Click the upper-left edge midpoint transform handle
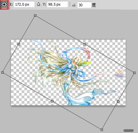Screen dimensions: 138x133 pos(19,44)
